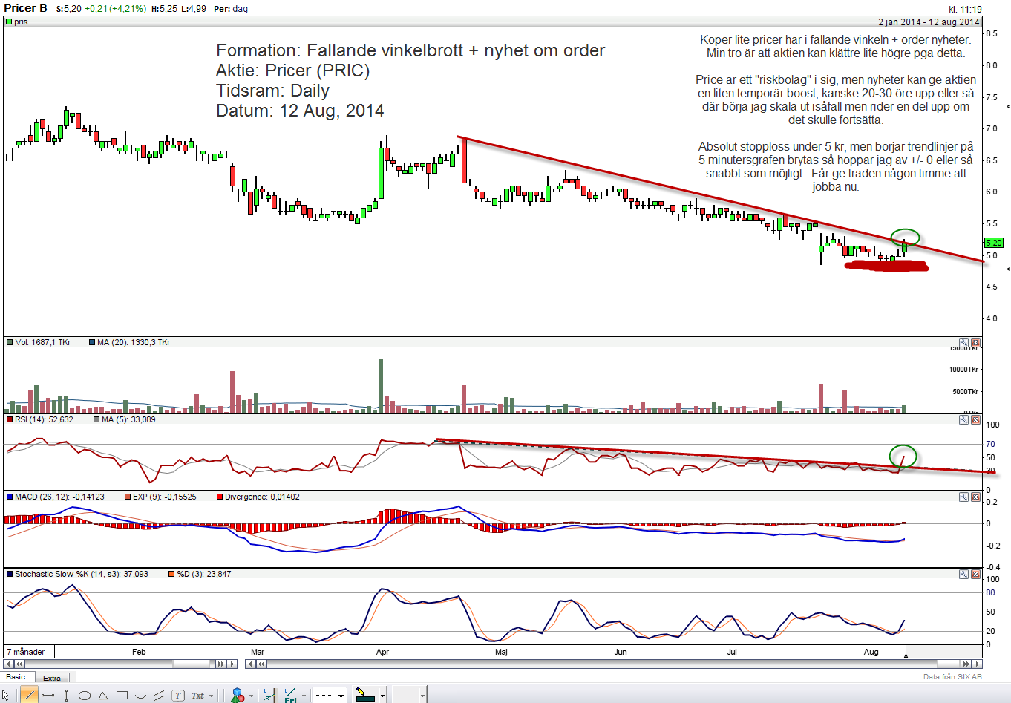Screen dimensions: 1011x703
Task: Click the date range 2 jan 2014 - 12 aug 2014
Action: pos(929,22)
